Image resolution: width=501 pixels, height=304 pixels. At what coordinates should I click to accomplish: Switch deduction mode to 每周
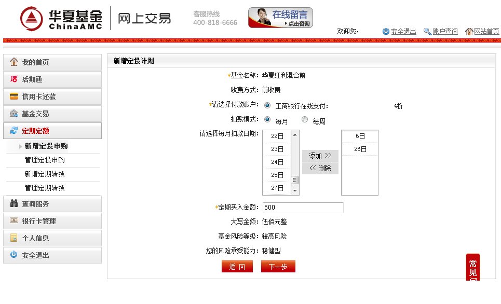(305, 119)
